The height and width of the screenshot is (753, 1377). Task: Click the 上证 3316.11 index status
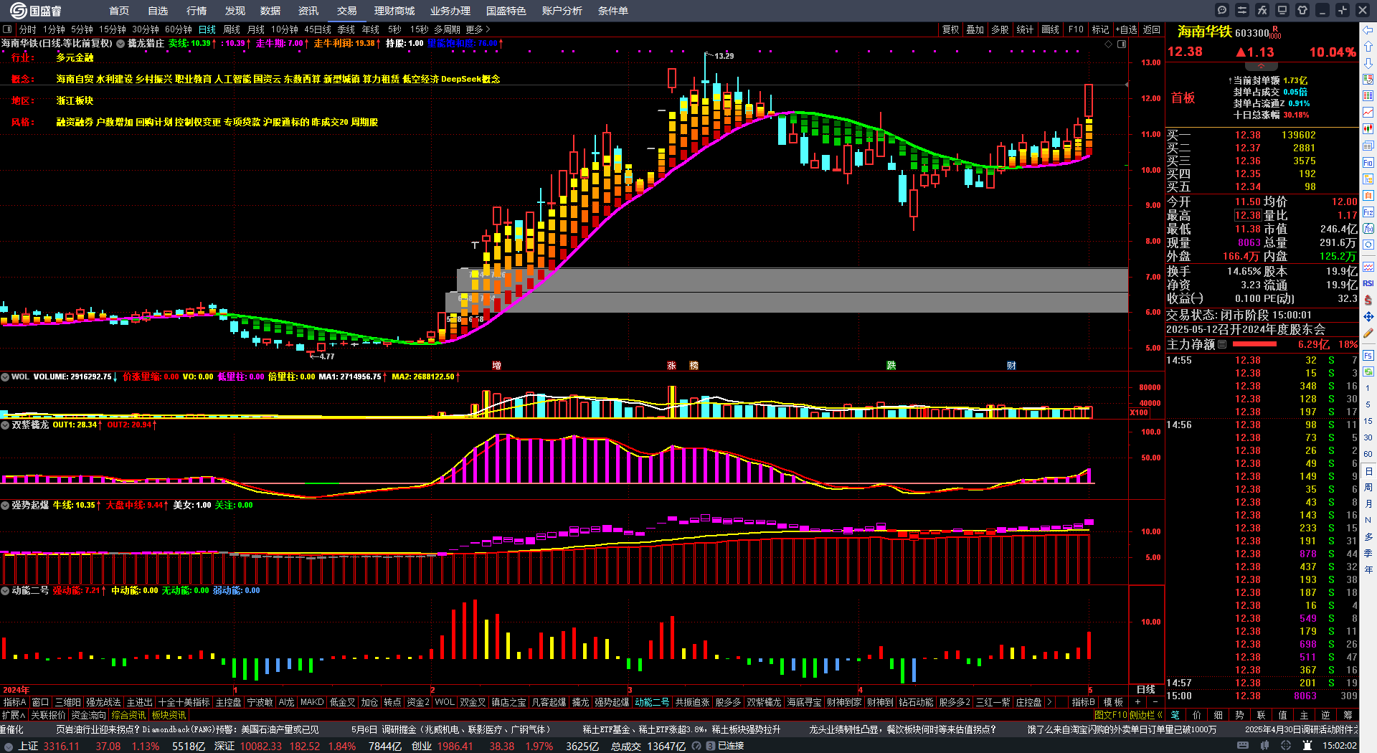pyautogui.click(x=49, y=746)
